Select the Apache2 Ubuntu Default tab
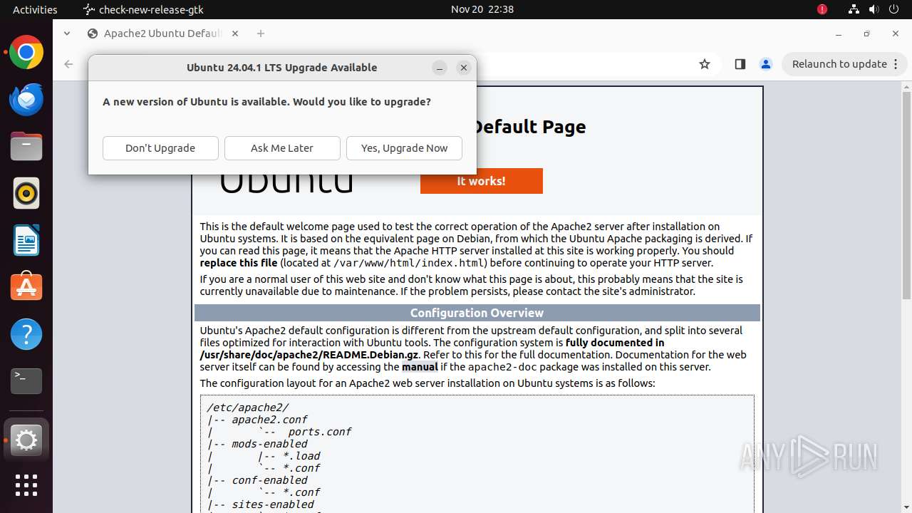Image resolution: width=912 pixels, height=513 pixels. pos(163,33)
